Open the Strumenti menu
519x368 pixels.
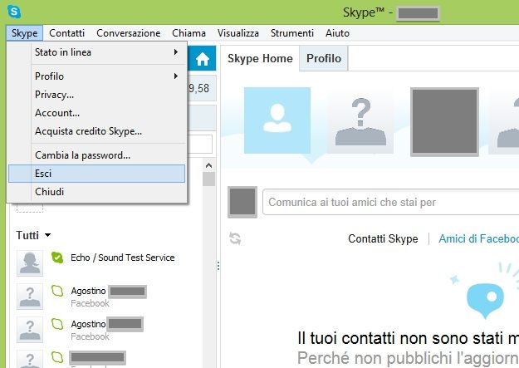[x=292, y=33]
